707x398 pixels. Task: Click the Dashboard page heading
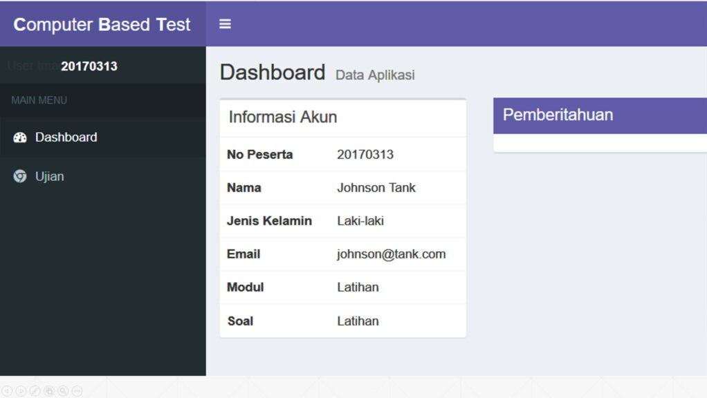[273, 73]
